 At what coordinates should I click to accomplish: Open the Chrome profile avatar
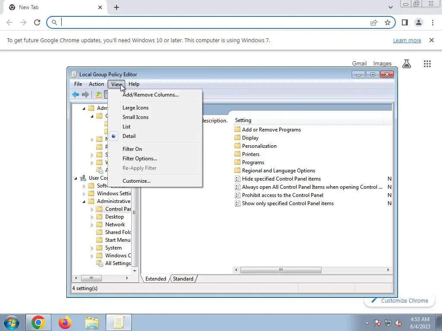[x=419, y=22]
